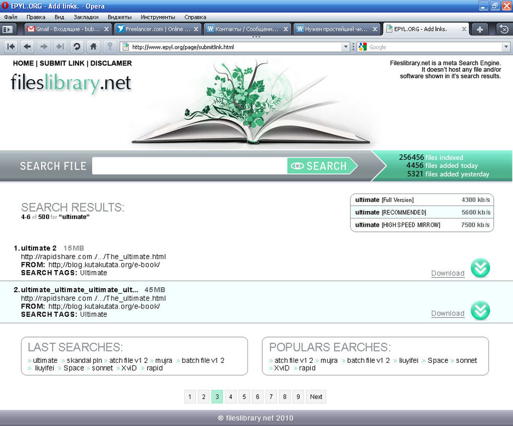Click 'ultimate' in Last Searches
513x426 pixels.
click(x=45, y=360)
